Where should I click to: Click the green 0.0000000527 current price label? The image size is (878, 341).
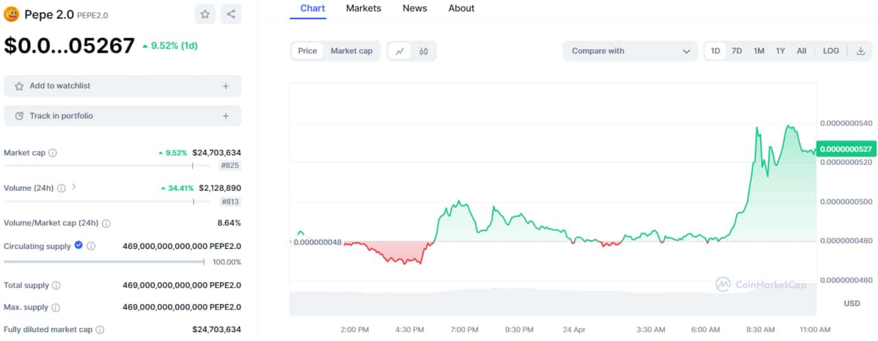(x=846, y=150)
